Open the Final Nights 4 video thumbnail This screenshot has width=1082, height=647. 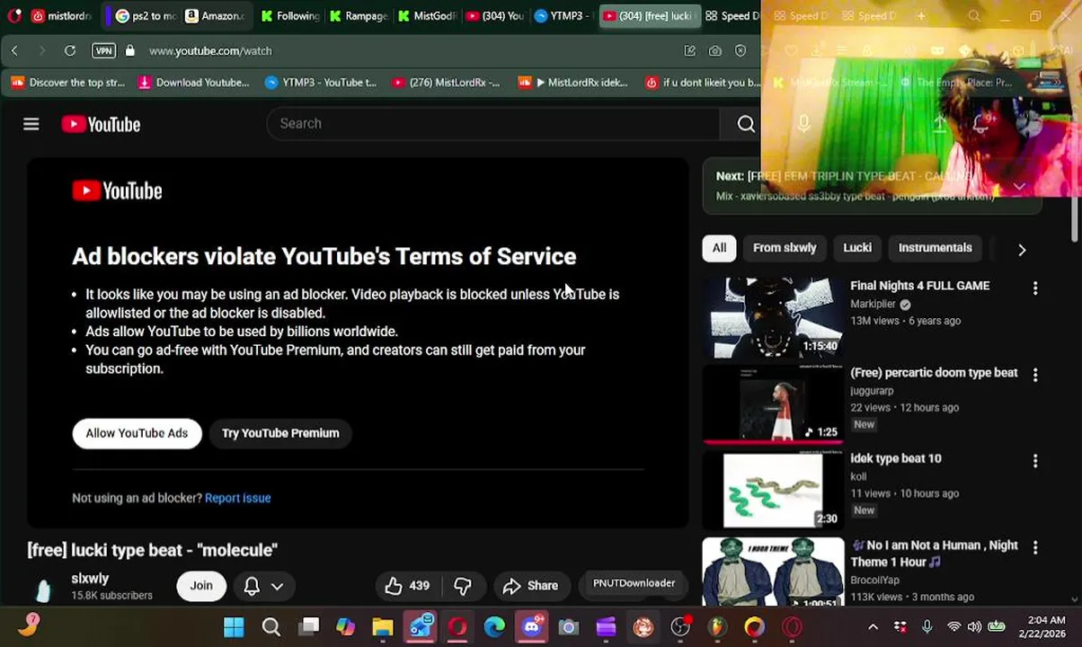[773, 318]
